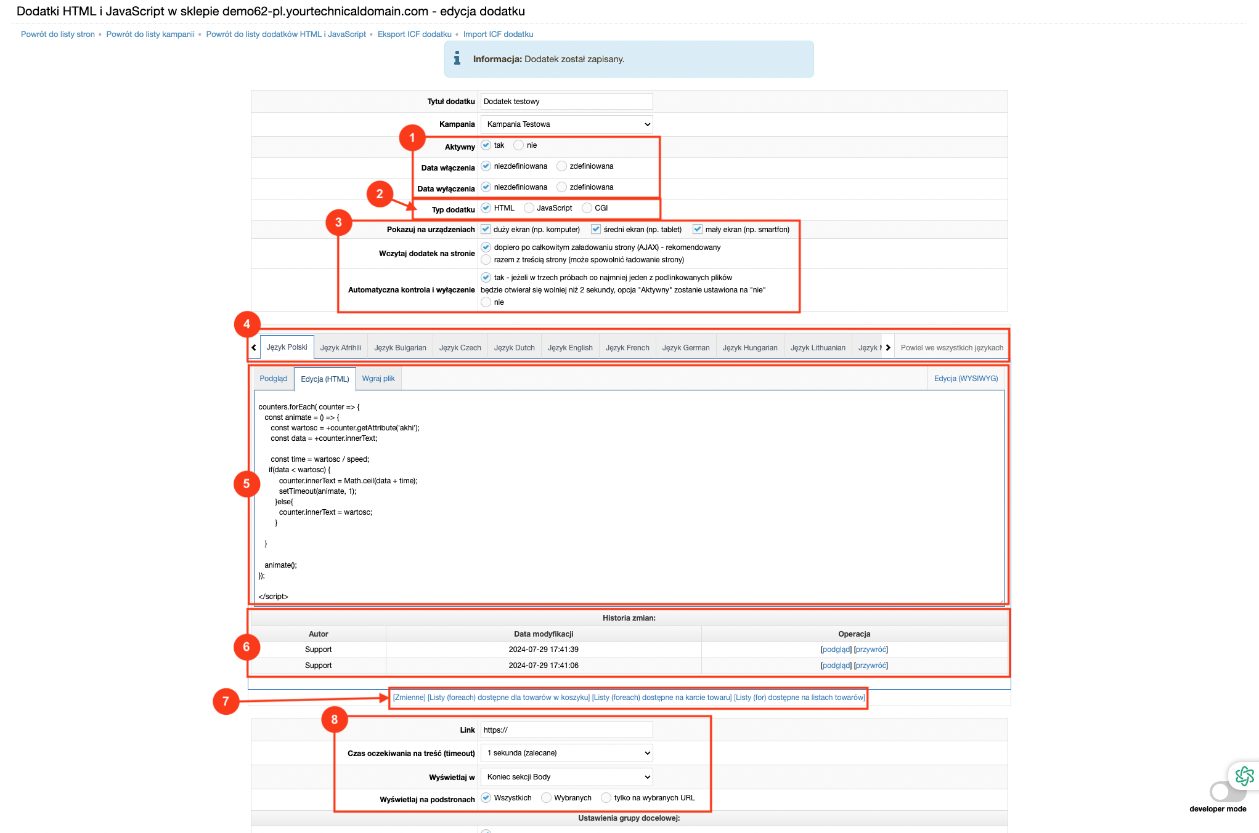Click into the Link input field
Screen dimensions: 1259x833
[566, 730]
